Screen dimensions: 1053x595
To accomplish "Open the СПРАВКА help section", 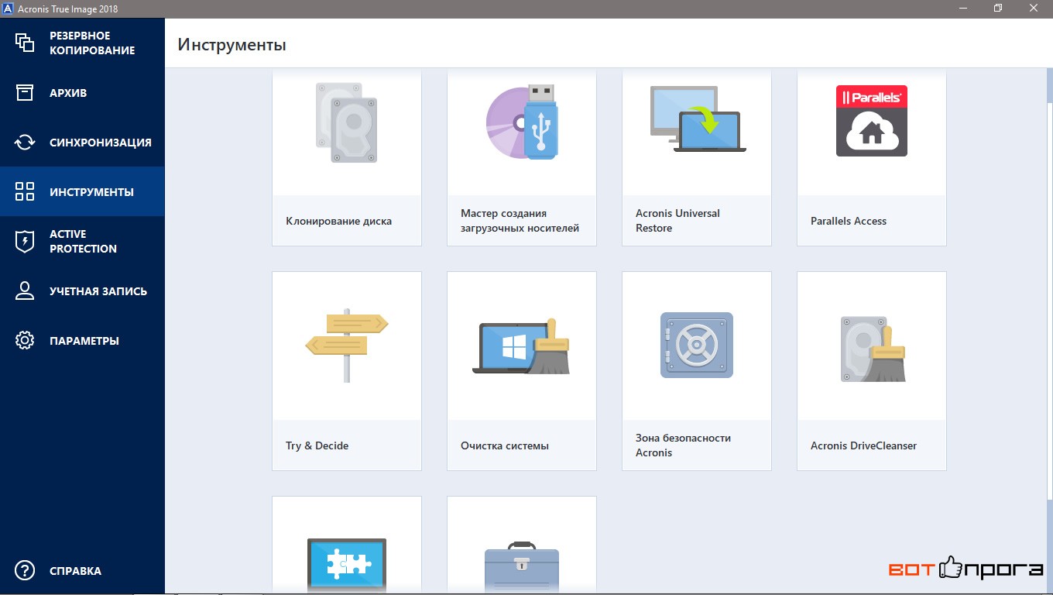I will pos(75,570).
